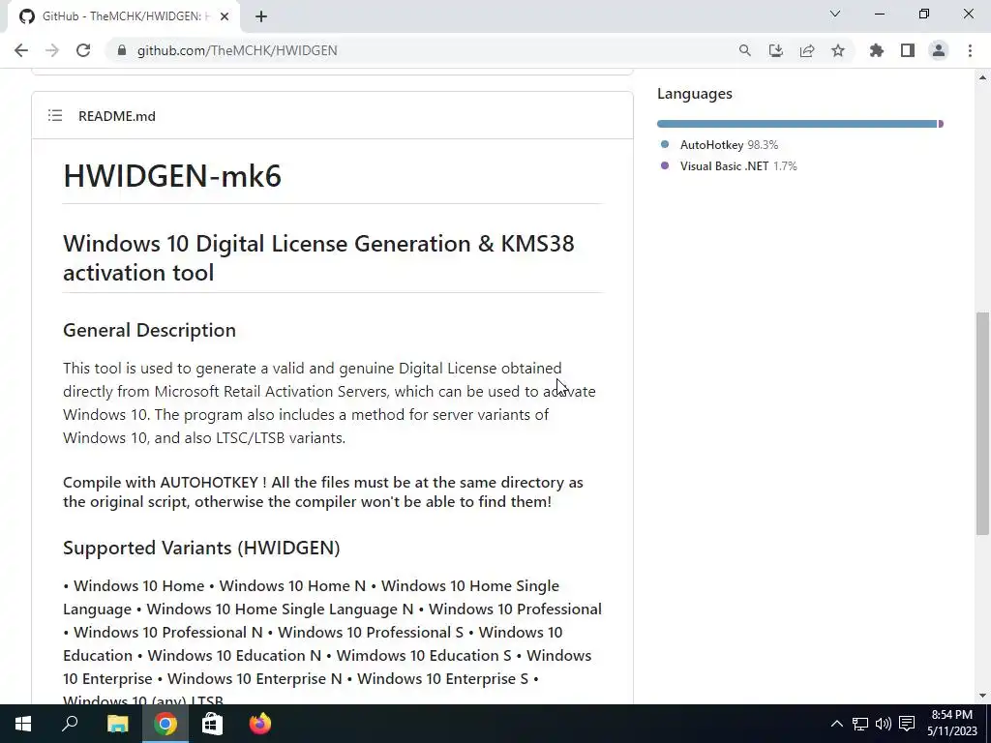Image resolution: width=991 pixels, height=743 pixels.
Task: Open Microsoft Store from taskbar
Action: 212,724
